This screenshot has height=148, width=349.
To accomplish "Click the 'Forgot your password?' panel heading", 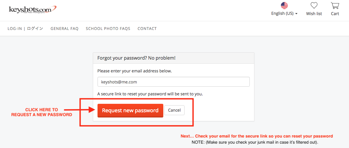I will [x=136, y=58].
